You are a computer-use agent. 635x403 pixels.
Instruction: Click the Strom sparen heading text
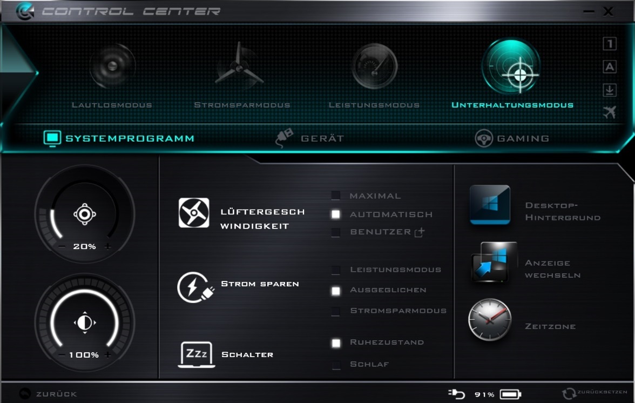coord(260,284)
